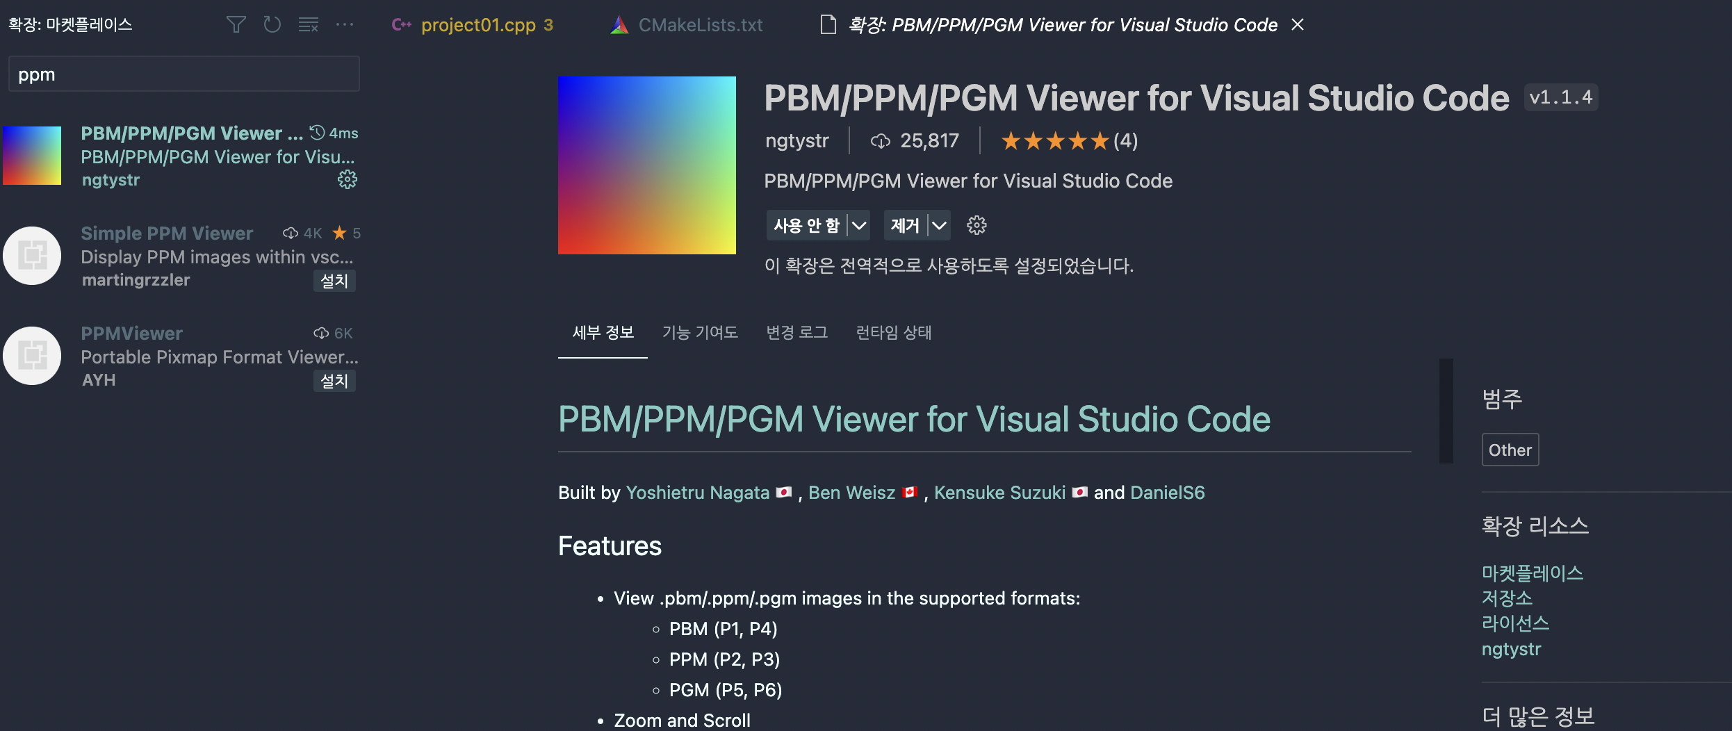Screen dimensions: 1732x731
Task: Click the download count cloud icon
Action: [x=880, y=141]
